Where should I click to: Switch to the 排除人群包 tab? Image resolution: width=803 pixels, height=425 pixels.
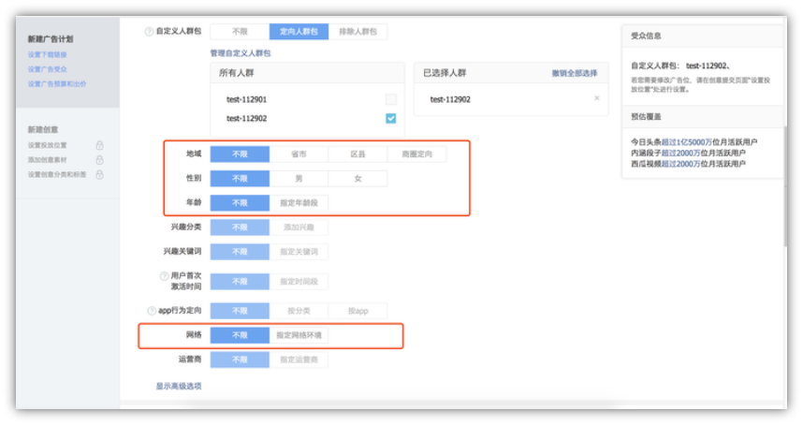357,32
